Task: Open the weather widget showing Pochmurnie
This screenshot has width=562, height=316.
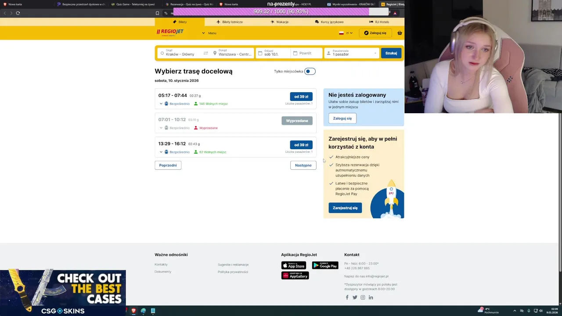Action: [488, 311]
